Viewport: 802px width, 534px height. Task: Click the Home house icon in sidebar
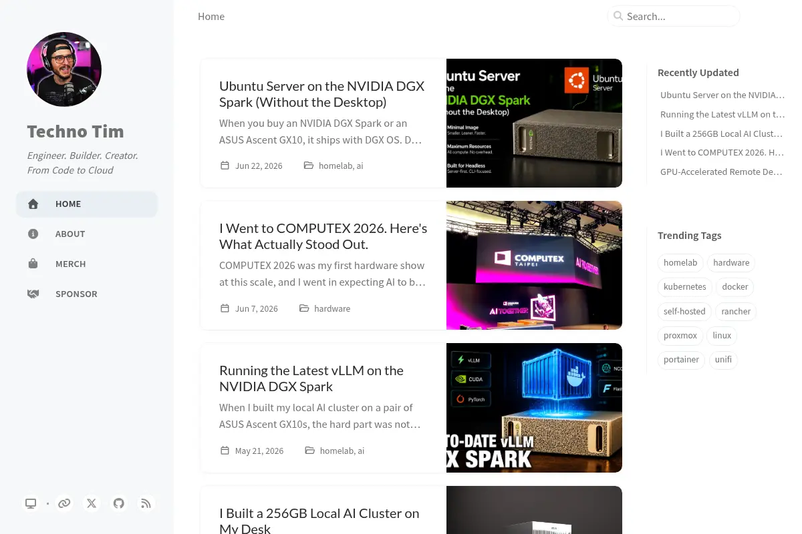tap(33, 204)
